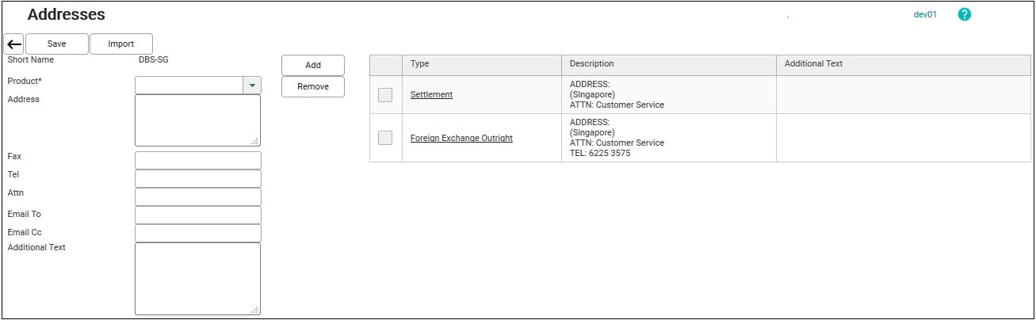1036x320 pixels.
Task: Click the Import button
Action: 121,44
